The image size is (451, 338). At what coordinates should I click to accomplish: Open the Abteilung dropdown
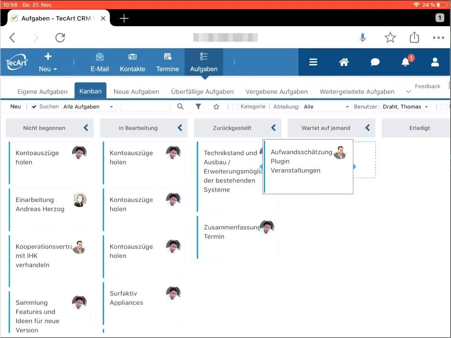coord(326,107)
